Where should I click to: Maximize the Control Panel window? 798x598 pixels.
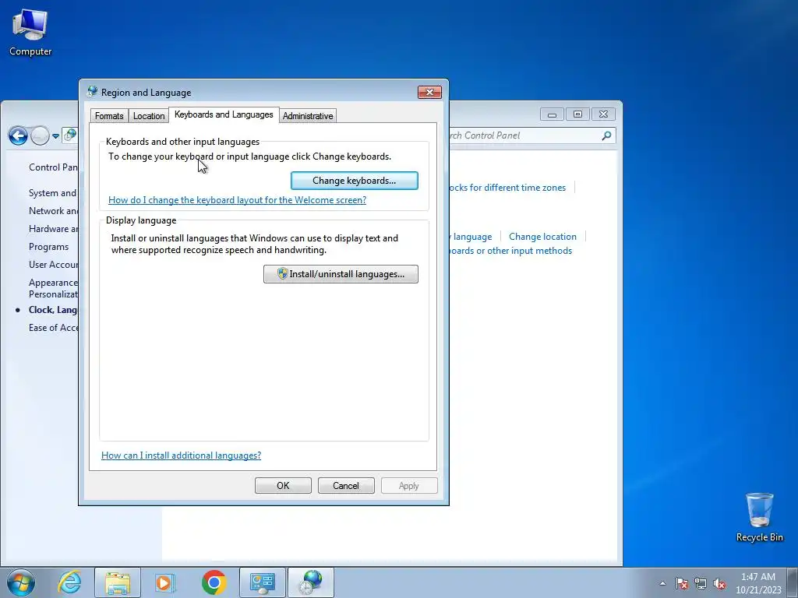pyautogui.click(x=577, y=114)
